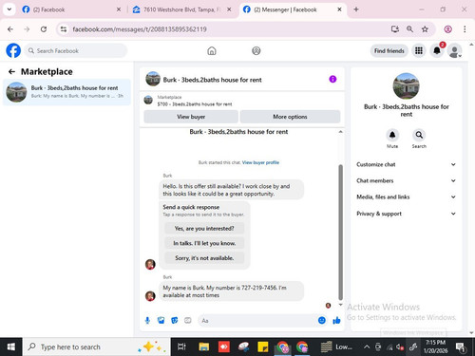Image resolution: width=475 pixels, height=356 pixels.
Task: Click the browser back arrow
Action: pos(10,29)
